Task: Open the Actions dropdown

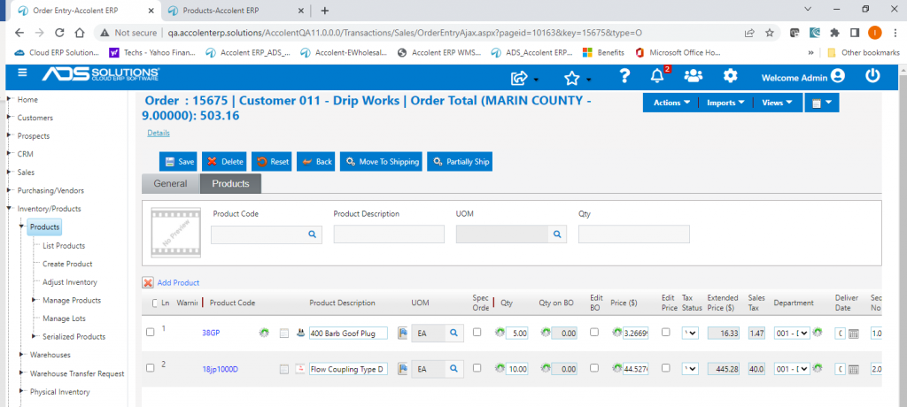Action: [671, 103]
